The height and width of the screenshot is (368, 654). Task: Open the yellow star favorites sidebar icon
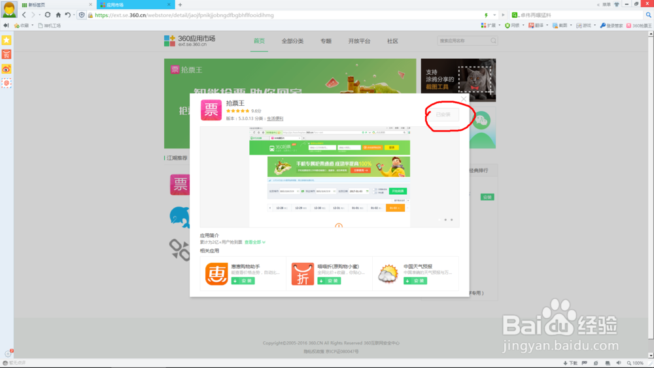(x=7, y=40)
